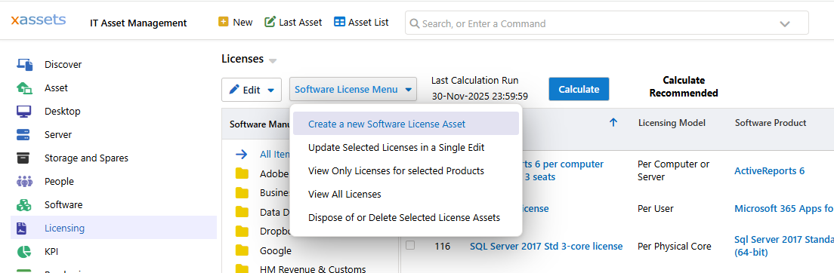Click the pencil icon on Edit button
The width and height of the screenshot is (834, 273).
point(234,89)
